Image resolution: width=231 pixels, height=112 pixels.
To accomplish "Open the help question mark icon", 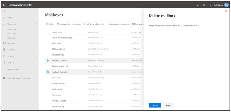I will (210, 5).
